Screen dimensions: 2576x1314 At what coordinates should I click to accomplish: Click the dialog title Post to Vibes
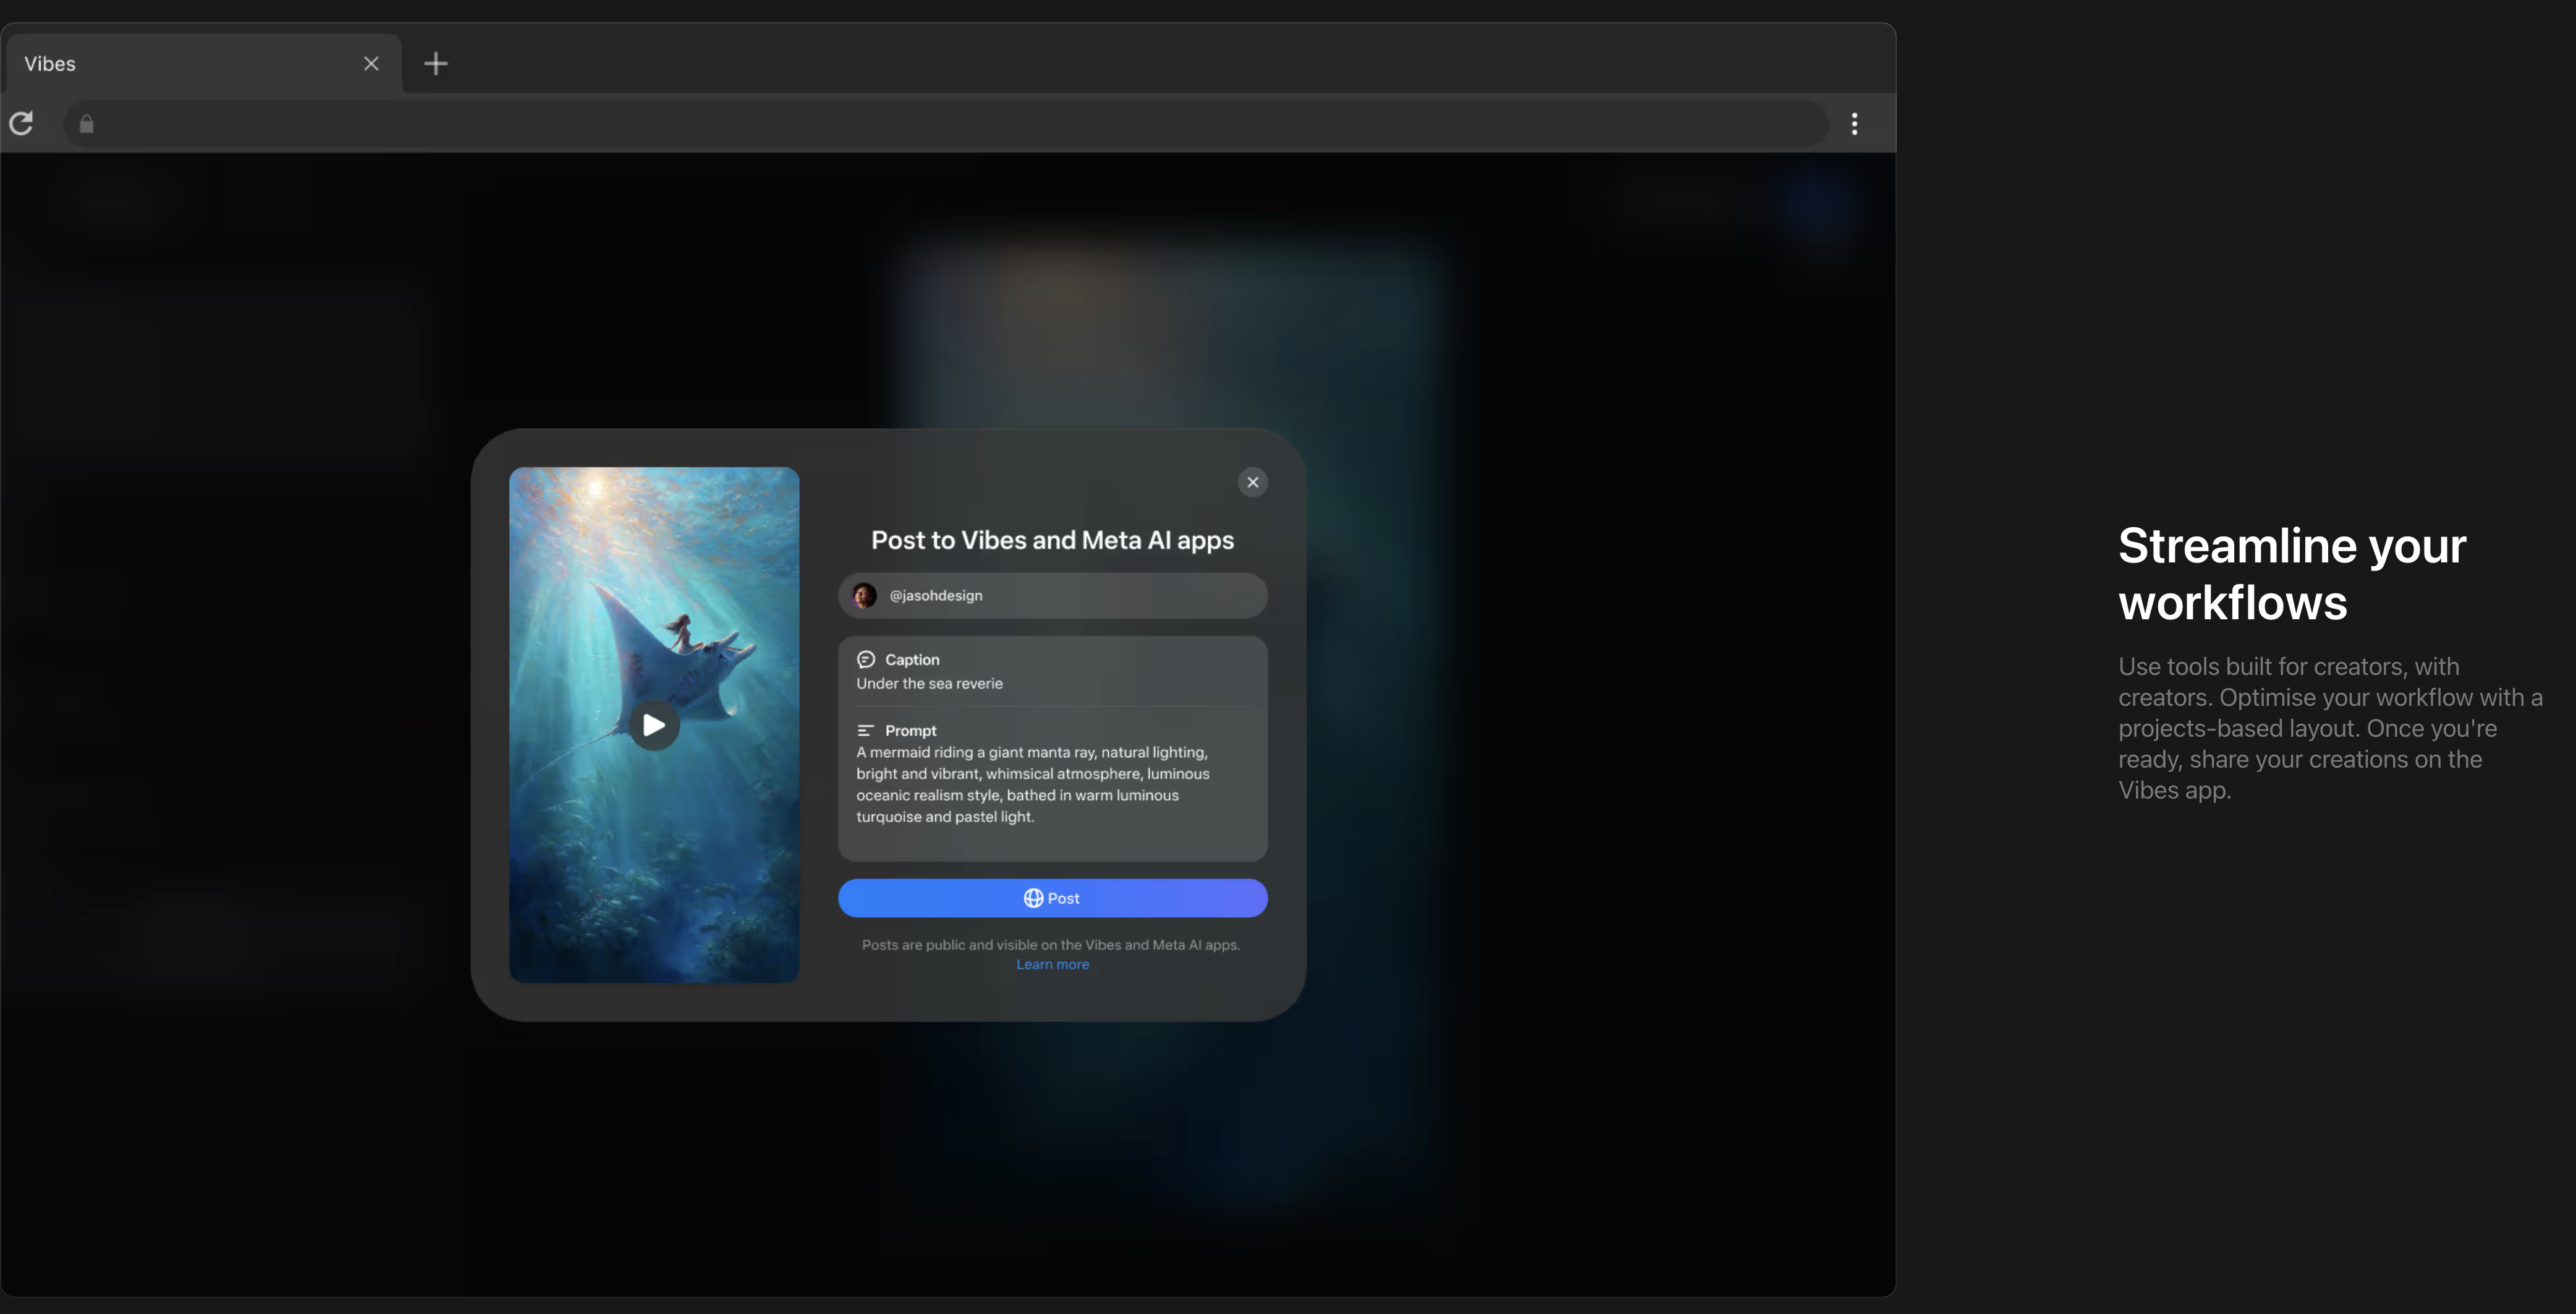[x=1052, y=540]
